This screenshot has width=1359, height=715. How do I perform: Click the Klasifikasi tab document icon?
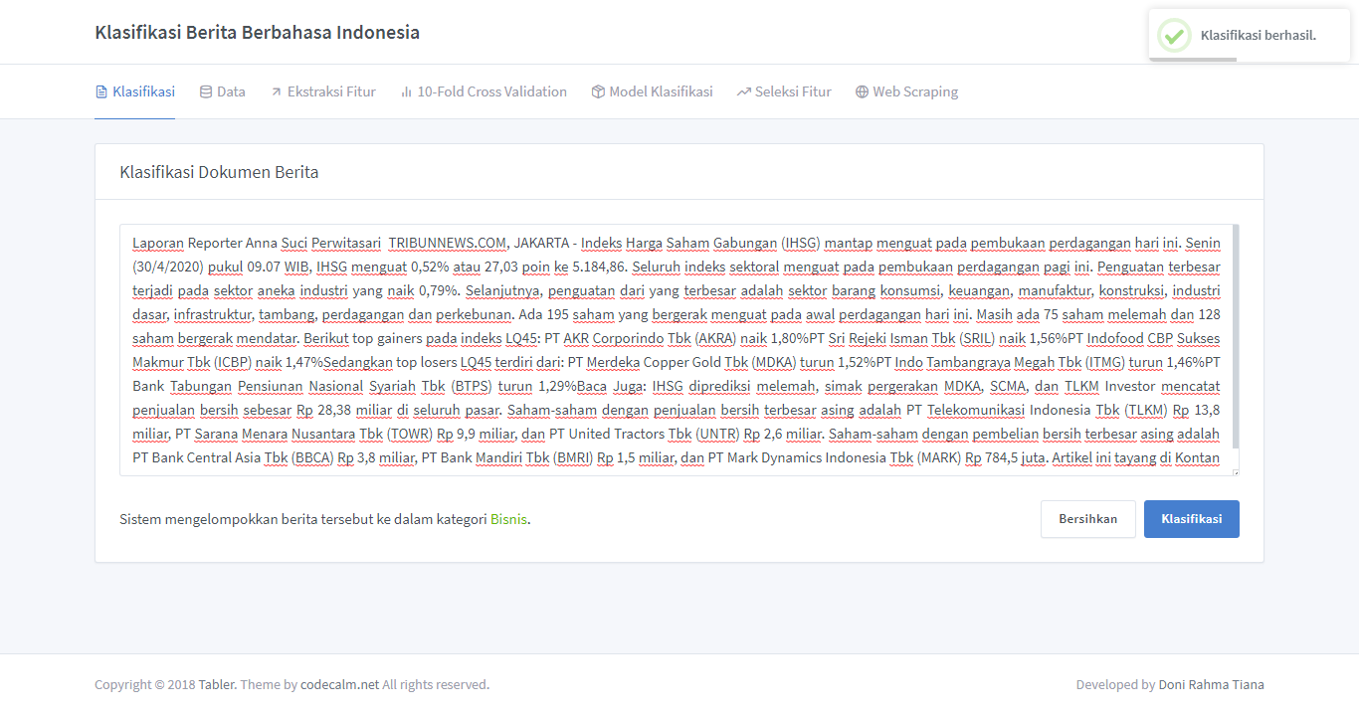click(100, 91)
